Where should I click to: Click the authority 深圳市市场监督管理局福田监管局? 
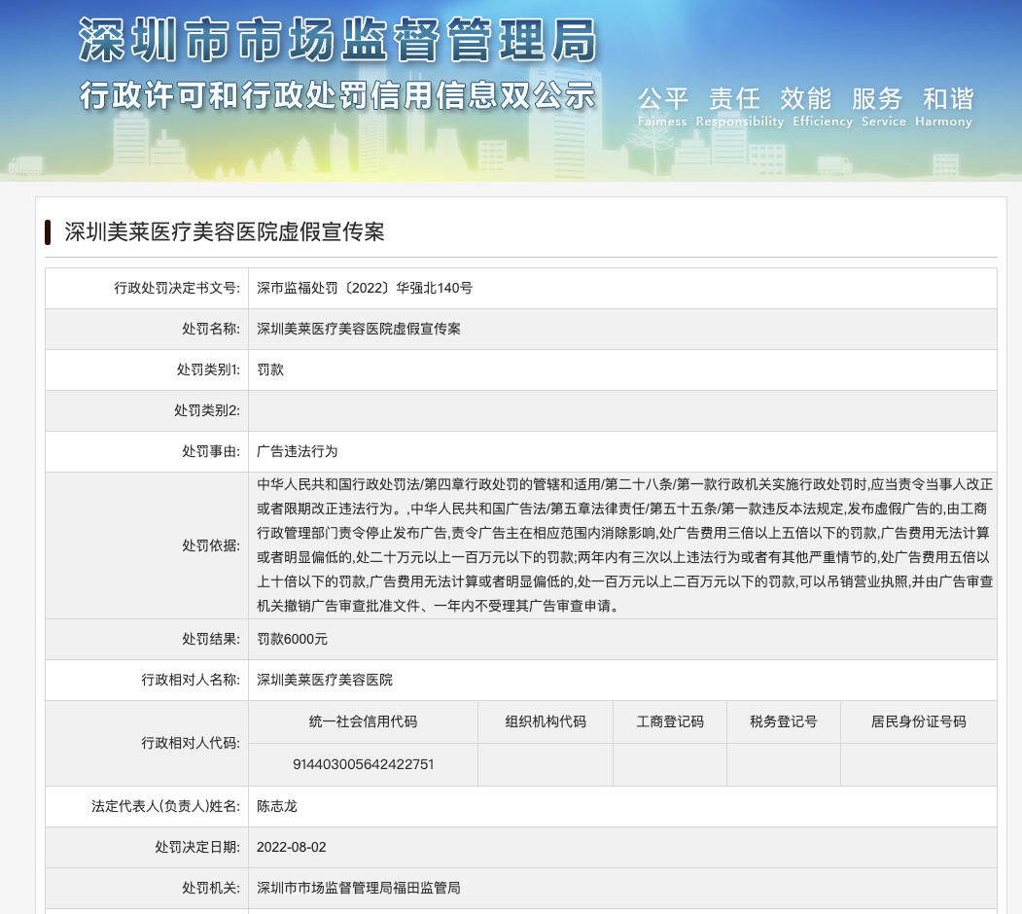[x=358, y=888]
